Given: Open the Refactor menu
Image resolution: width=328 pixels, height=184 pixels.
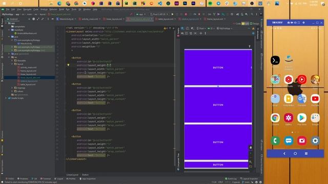Looking at the screenshot, I should point(53,9).
